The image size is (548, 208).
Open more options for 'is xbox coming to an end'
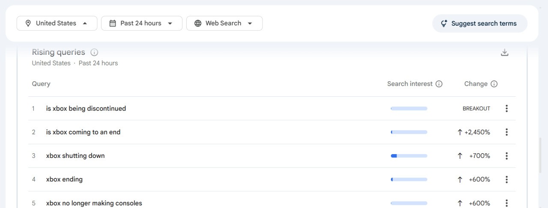pyautogui.click(x=506, y=132)
